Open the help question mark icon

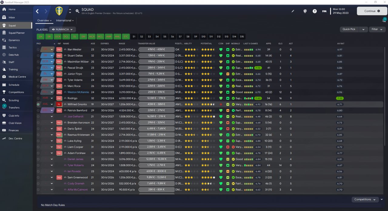point(315,11)
